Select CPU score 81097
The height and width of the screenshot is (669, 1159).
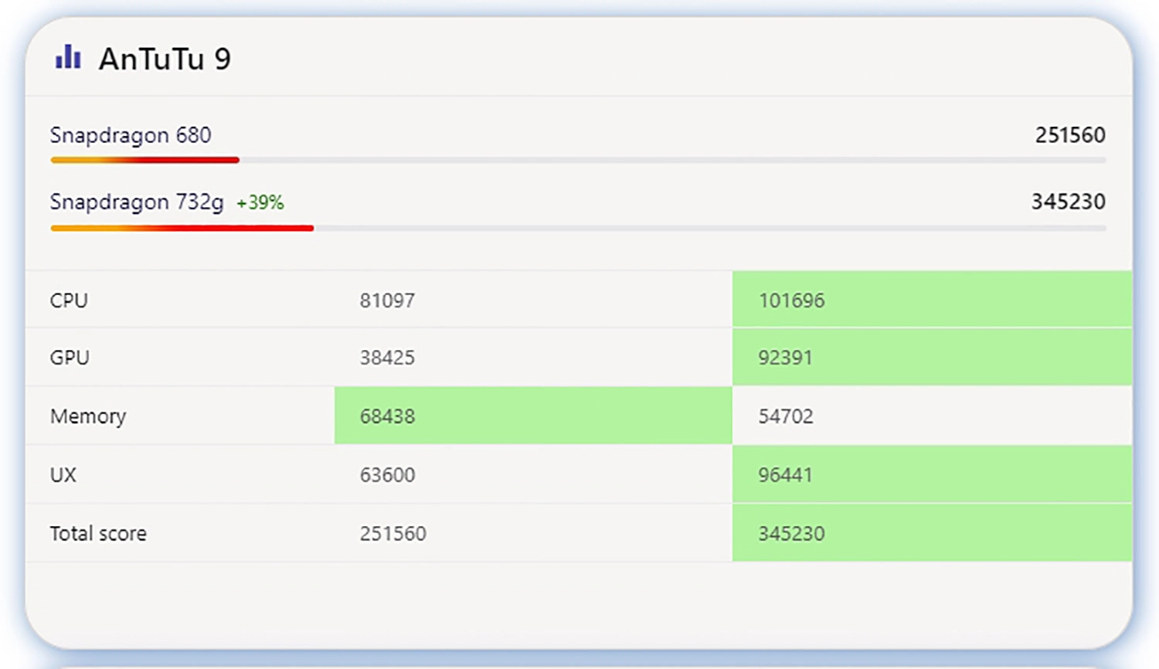387,301
